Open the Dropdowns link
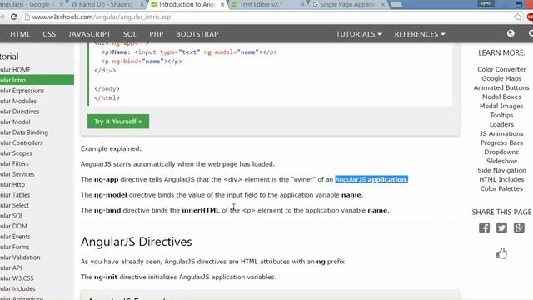This screenshot has width=533, height=300. (x=501, y=152)
